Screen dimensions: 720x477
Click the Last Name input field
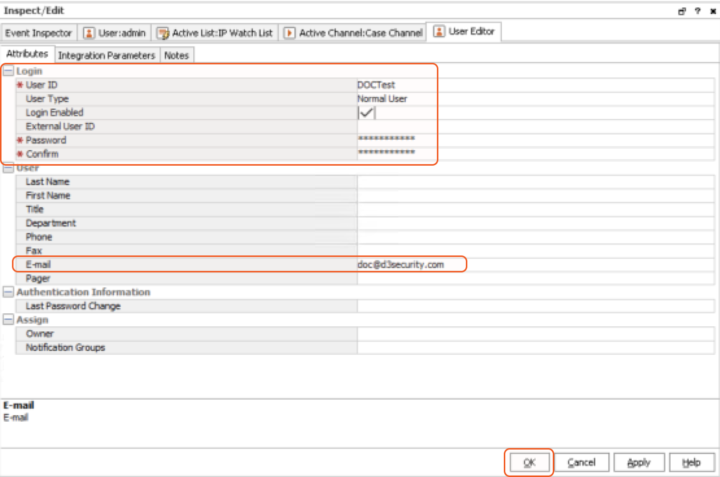pos(534,182)
